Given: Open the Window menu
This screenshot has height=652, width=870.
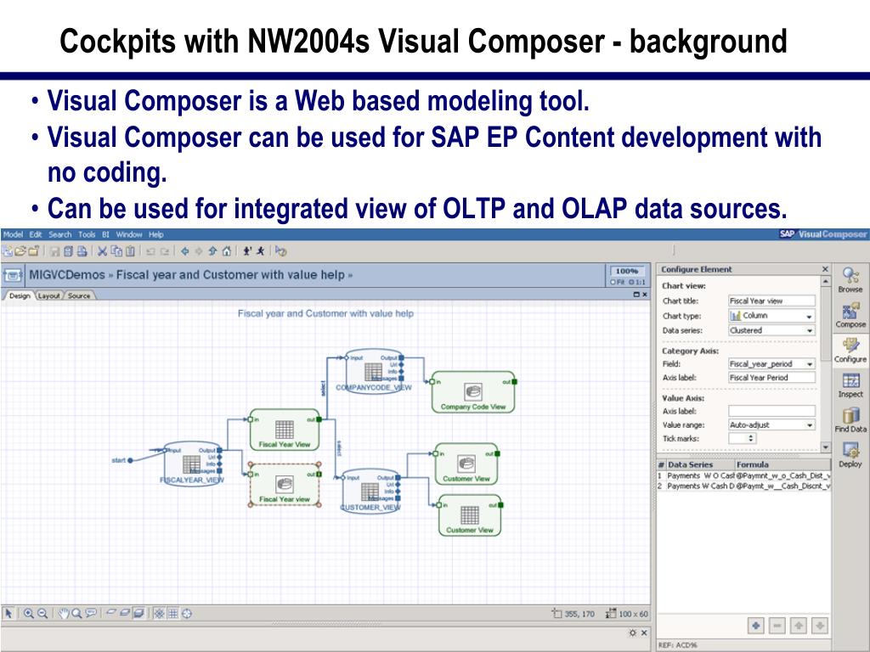Looking at the screenshot, I should (x=129, y=234).
